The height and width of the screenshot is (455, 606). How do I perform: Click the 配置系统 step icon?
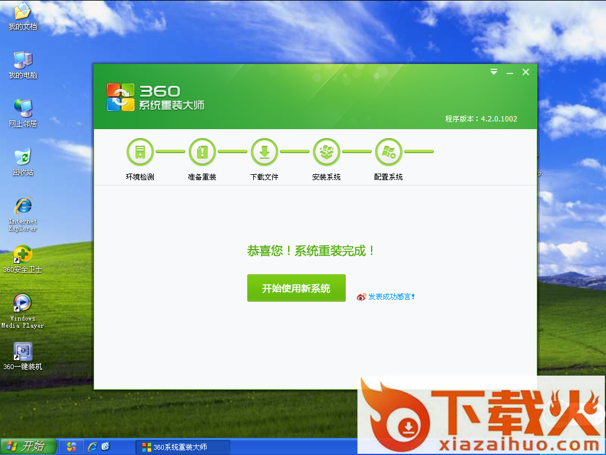(x=389, y=152)
